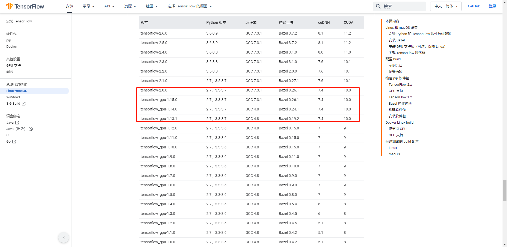This screenshot has height=247, width=507.
Task: Jump to the macOS TOC entry
Action: [394, 154]
